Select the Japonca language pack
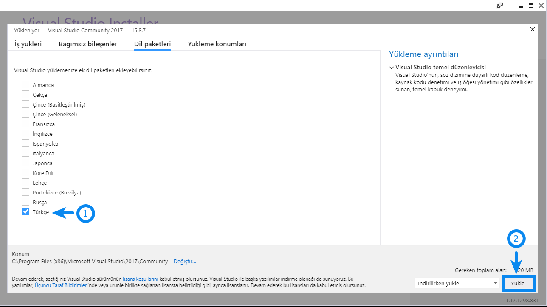 [25, 163]
